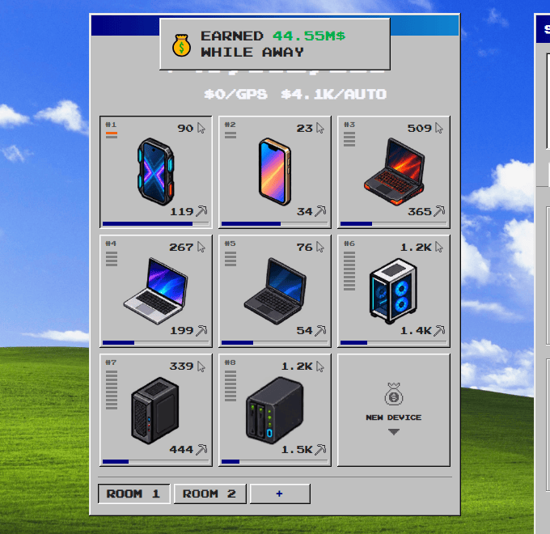Click the progress bar of slot #1
550x534 pixels.
(156, 223)
